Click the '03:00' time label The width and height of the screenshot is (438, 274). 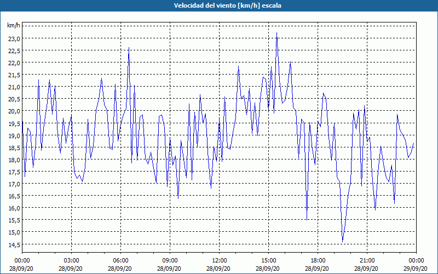coord(71,261)
